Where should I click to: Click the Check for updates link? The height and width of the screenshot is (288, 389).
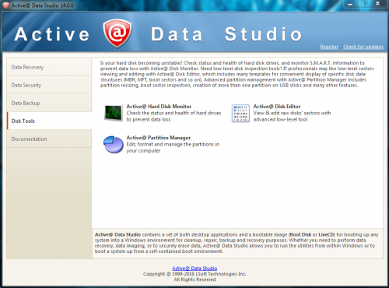(x=363, y=47)
